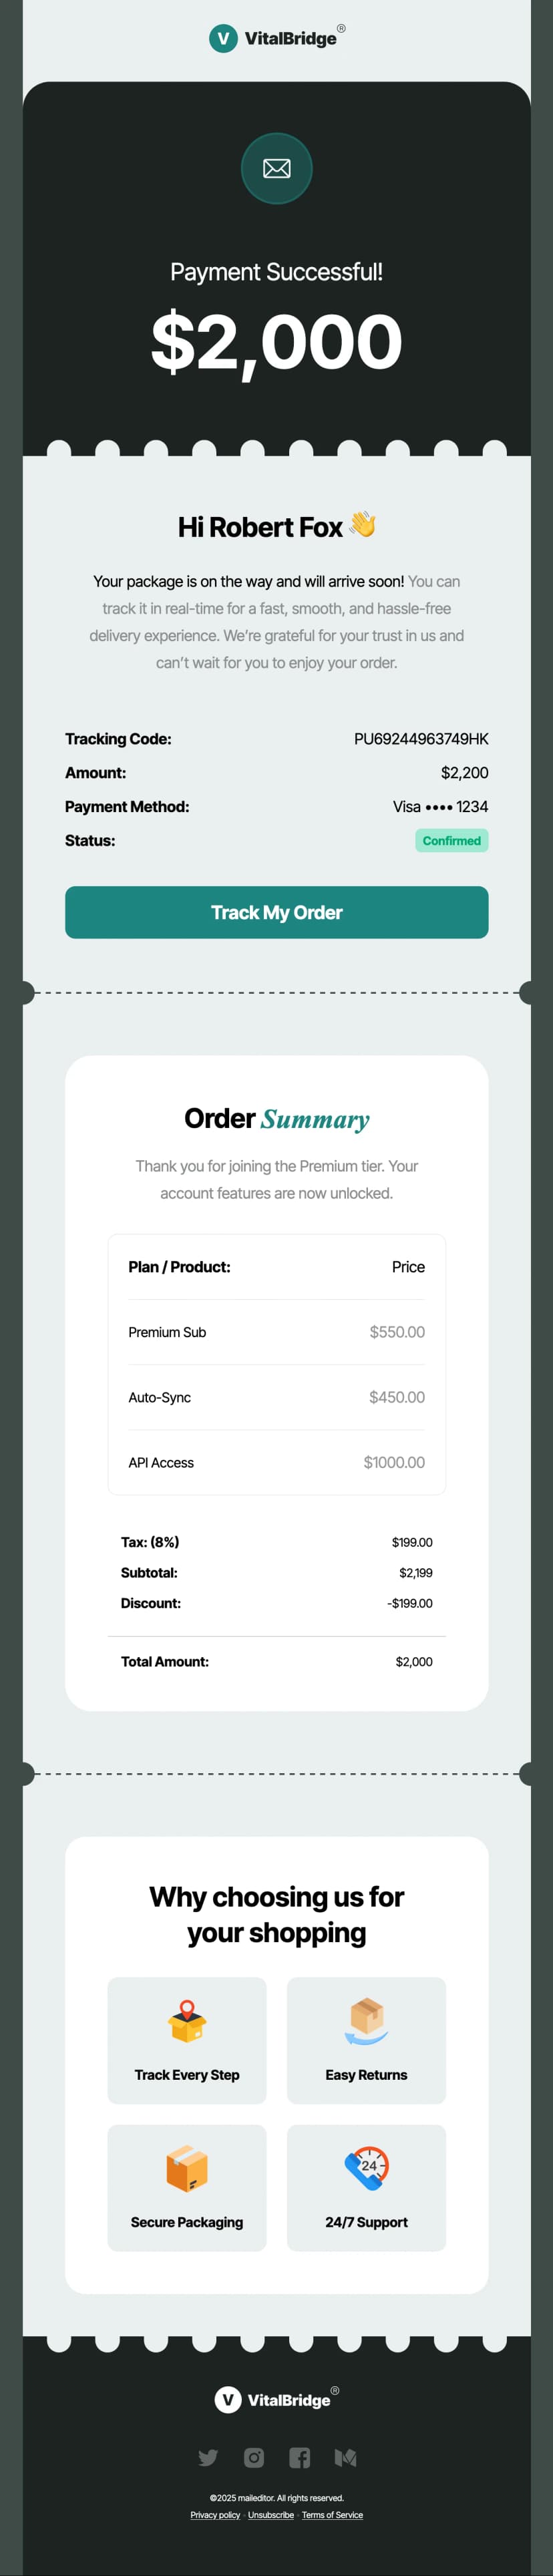
Task: Click the envelope icon in the header
Action: [x=277, y=169]
